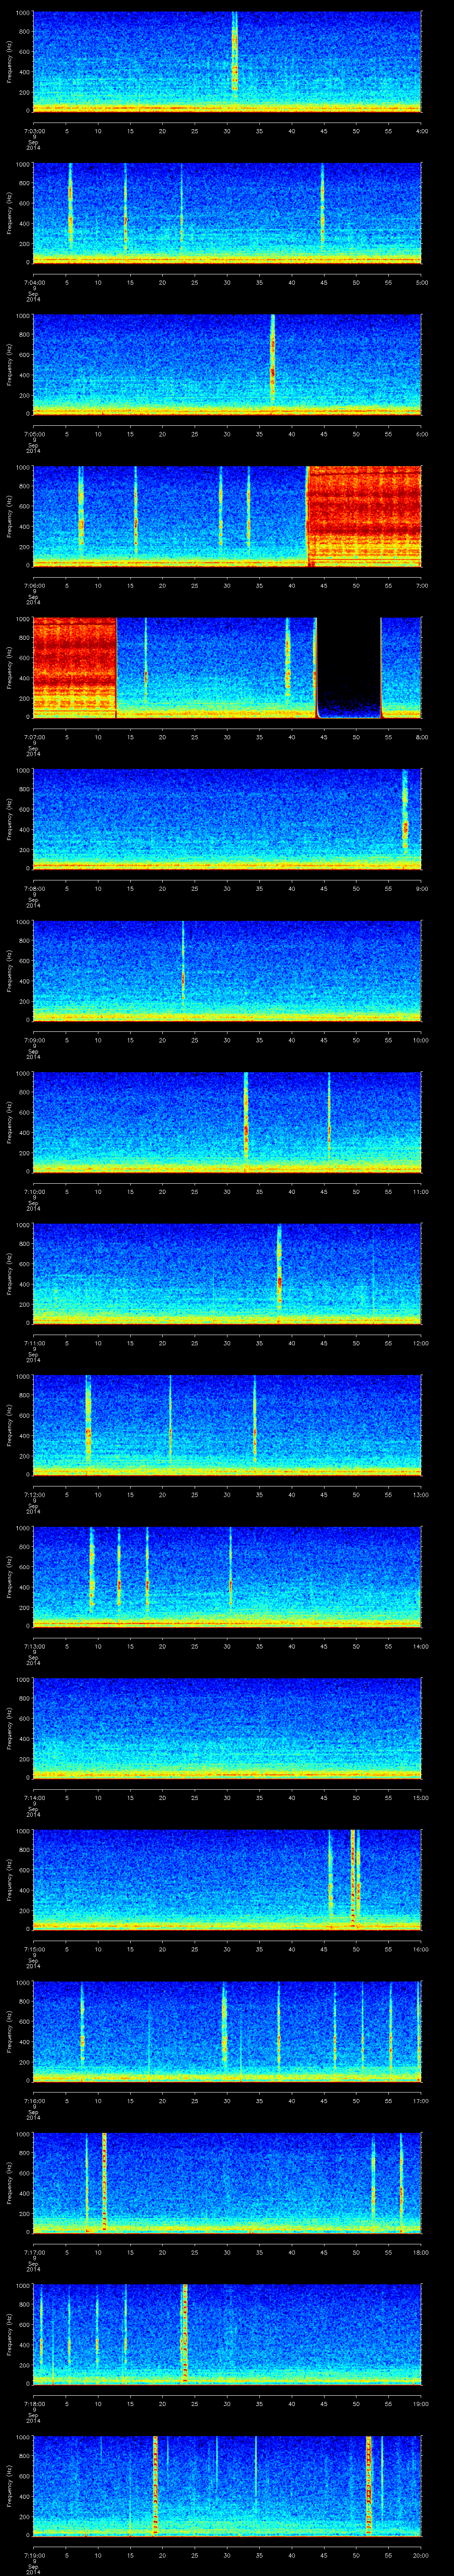Click the red noise block starting the 7:07:00 panel
Screen dimensions: 454x2576
point(75,665)
